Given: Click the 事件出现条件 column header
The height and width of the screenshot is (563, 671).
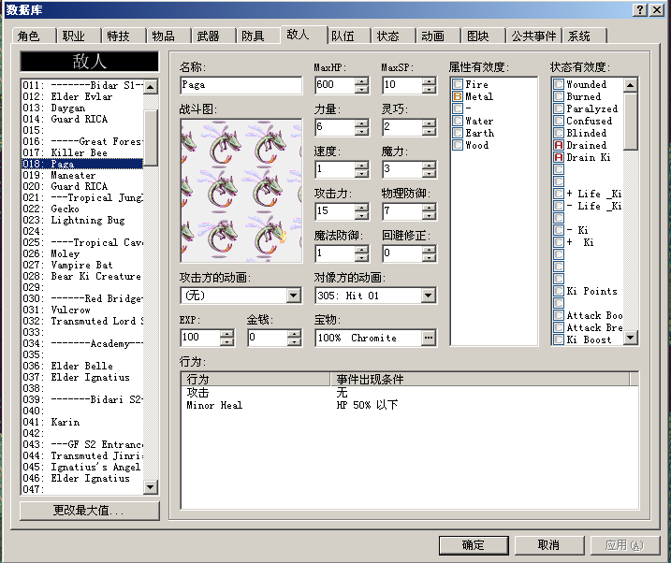Looking at the screenshot, I should (x=480, y=379).
